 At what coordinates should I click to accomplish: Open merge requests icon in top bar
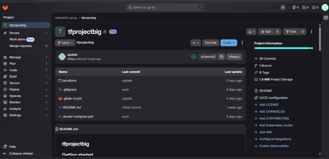(305, 7)
